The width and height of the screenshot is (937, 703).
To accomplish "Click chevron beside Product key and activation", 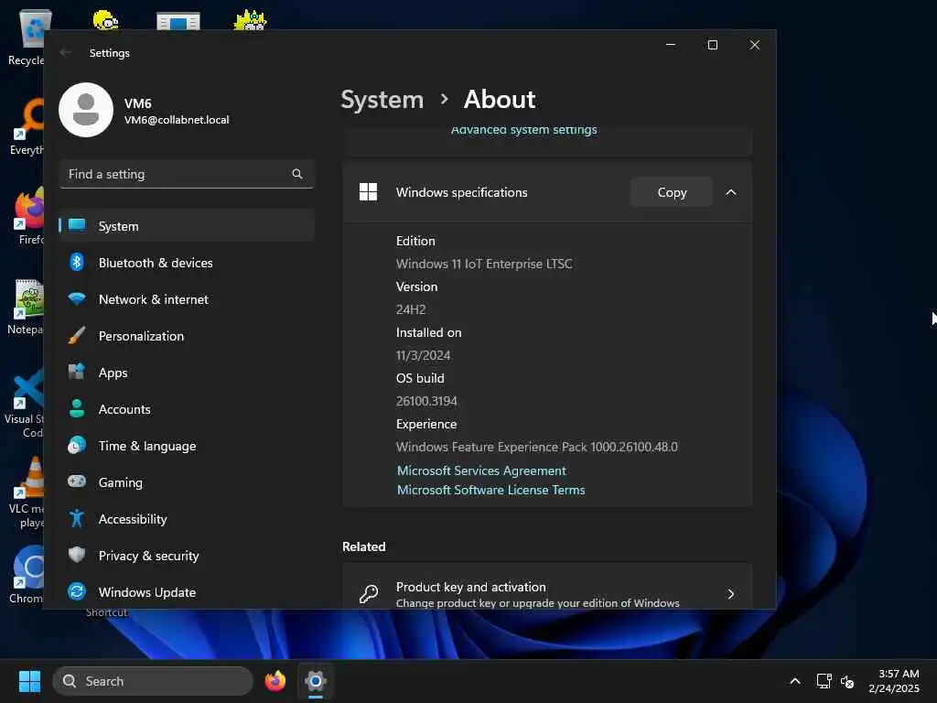I will (x=731, y=594).
